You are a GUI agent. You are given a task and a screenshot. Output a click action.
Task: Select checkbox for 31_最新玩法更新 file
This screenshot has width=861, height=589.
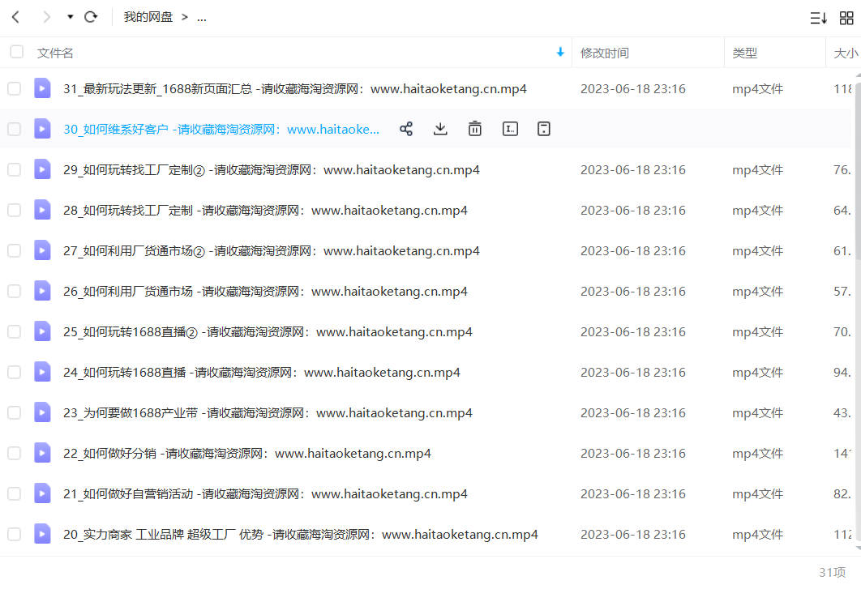(15, 88)
